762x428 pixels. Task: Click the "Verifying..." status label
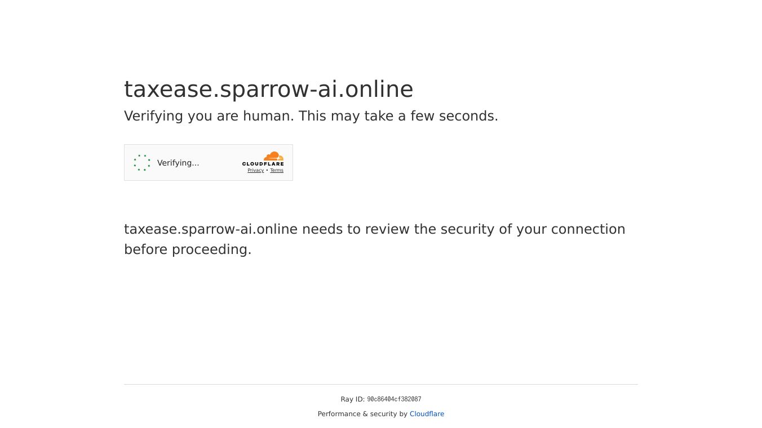(x=178, y=163)
